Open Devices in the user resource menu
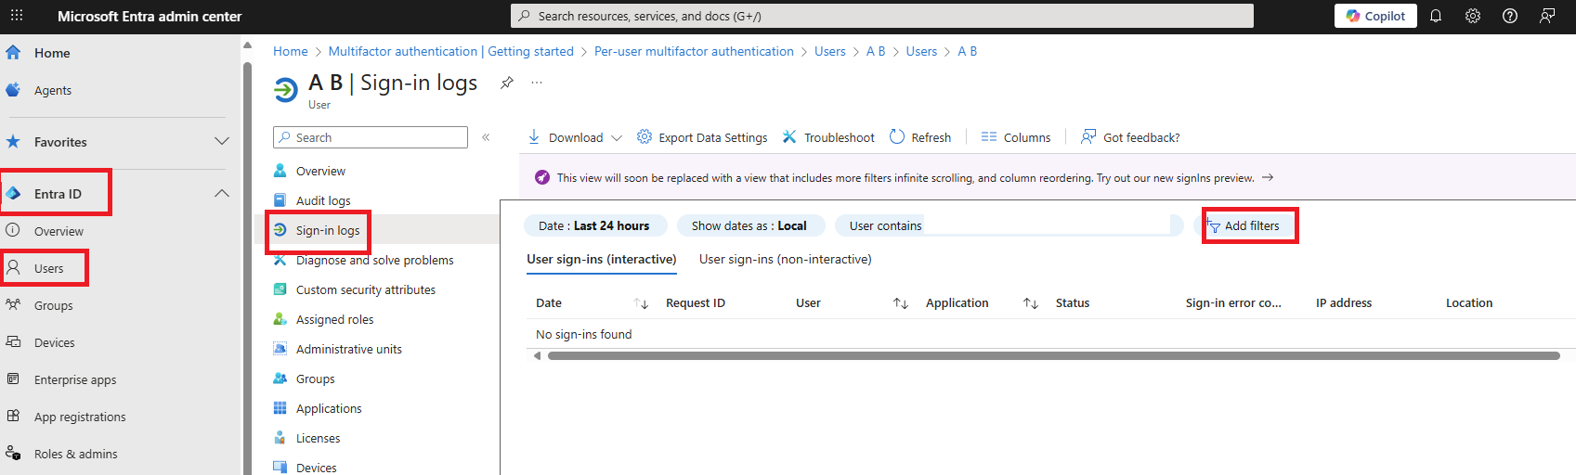 click(316, 467)
